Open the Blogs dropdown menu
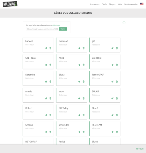The image size is (146, 153). (112, 4)
